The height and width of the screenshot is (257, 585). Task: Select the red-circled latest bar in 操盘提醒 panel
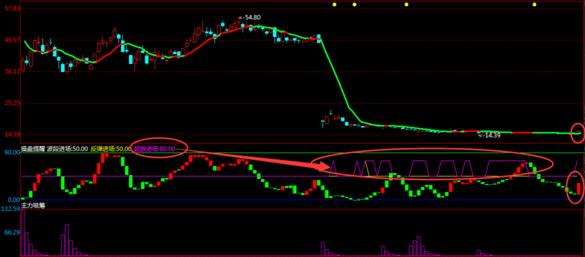(579, 188)
